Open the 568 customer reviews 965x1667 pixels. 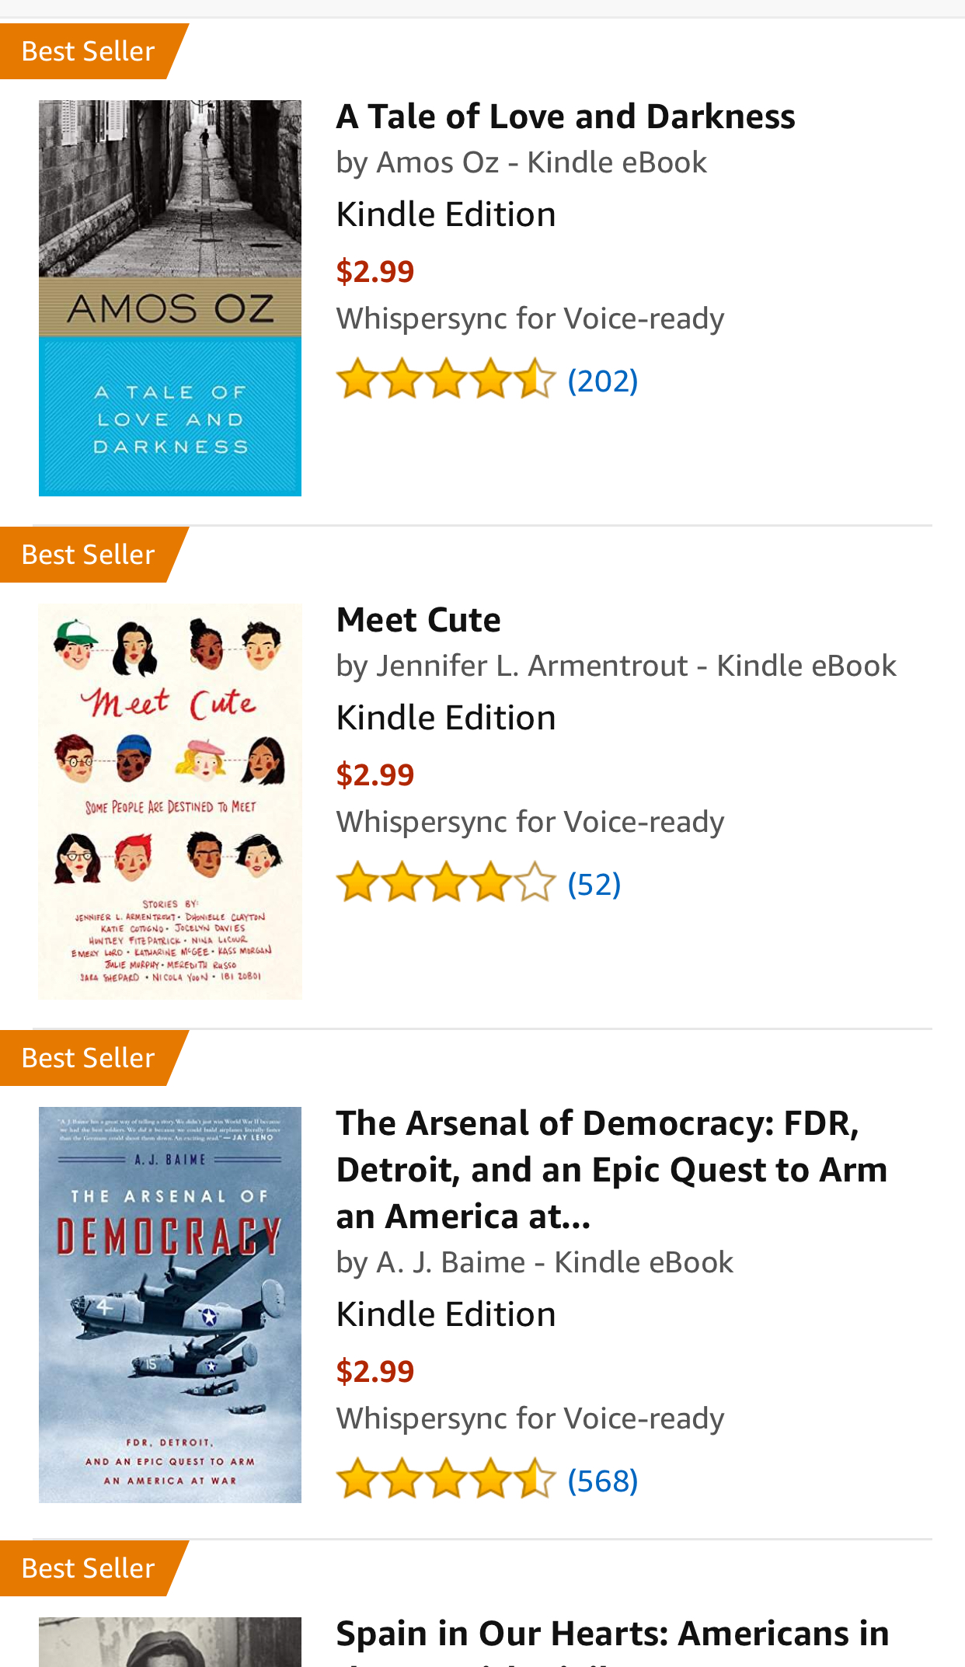[x=603, y=1481]
